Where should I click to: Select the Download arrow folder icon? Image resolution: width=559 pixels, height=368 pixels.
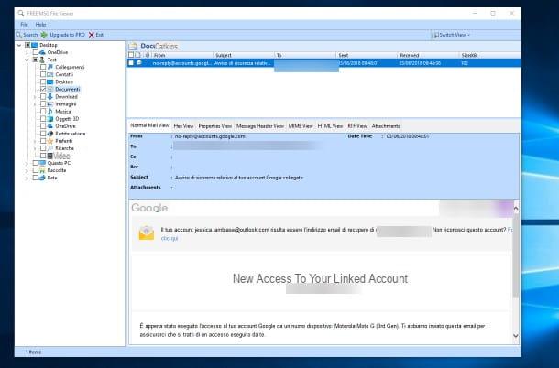click(50, 96)
